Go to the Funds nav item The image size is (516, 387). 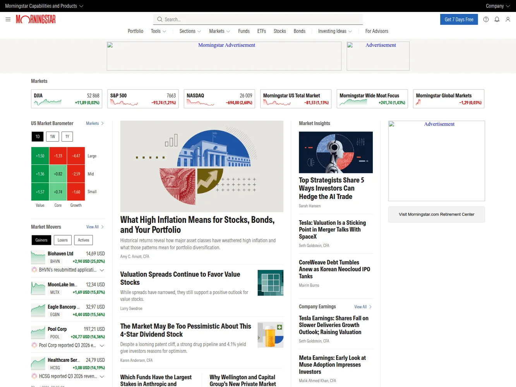point(244,31)
